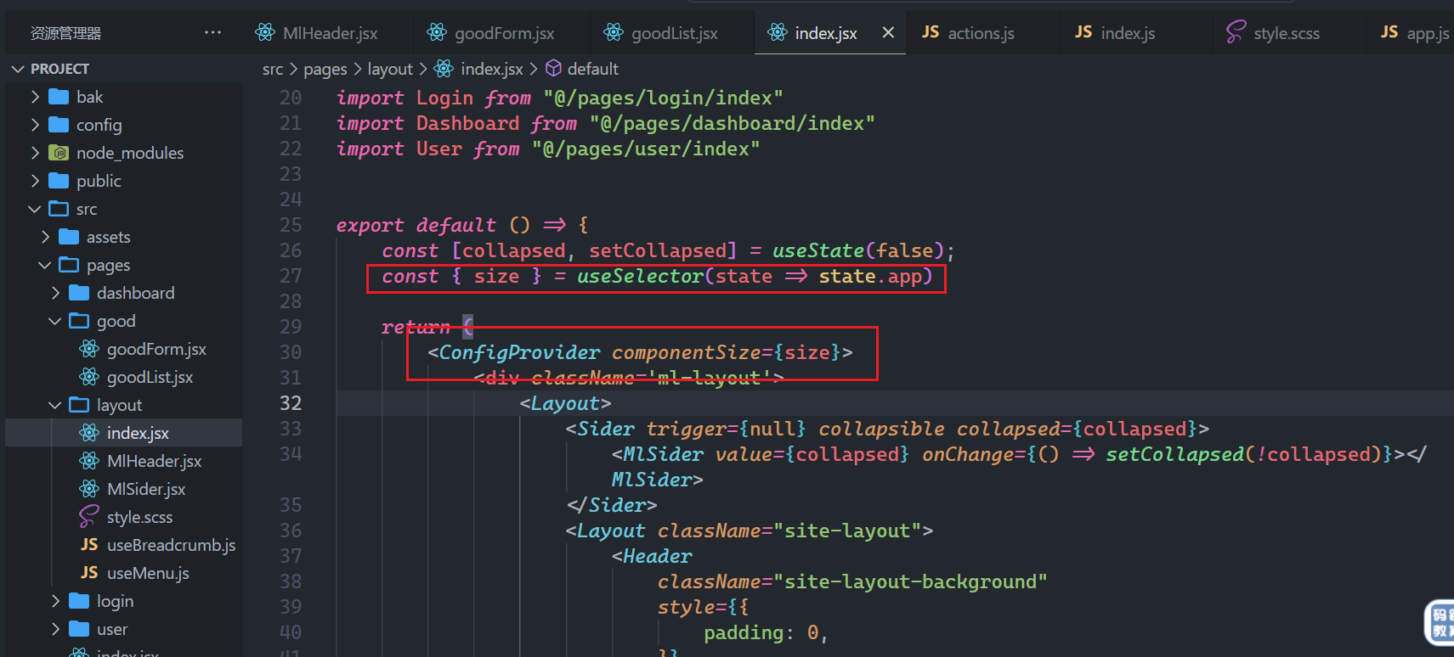This screenshot has width=1454, height=657.
Task: Expand the config folder chevron
Action: pyautogui.click(x=35, y=125)
